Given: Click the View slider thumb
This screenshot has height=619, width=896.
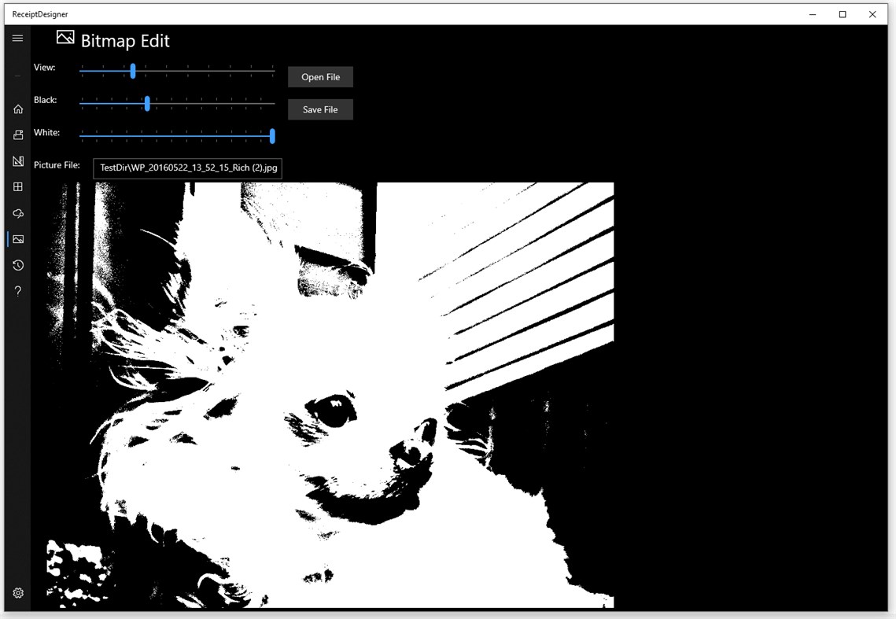Looking at the screenshot, I should tap(133, 71).
